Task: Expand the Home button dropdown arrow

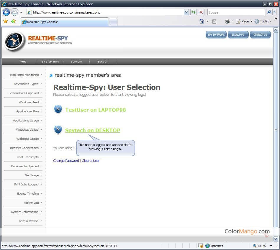Action: (207, 21)
